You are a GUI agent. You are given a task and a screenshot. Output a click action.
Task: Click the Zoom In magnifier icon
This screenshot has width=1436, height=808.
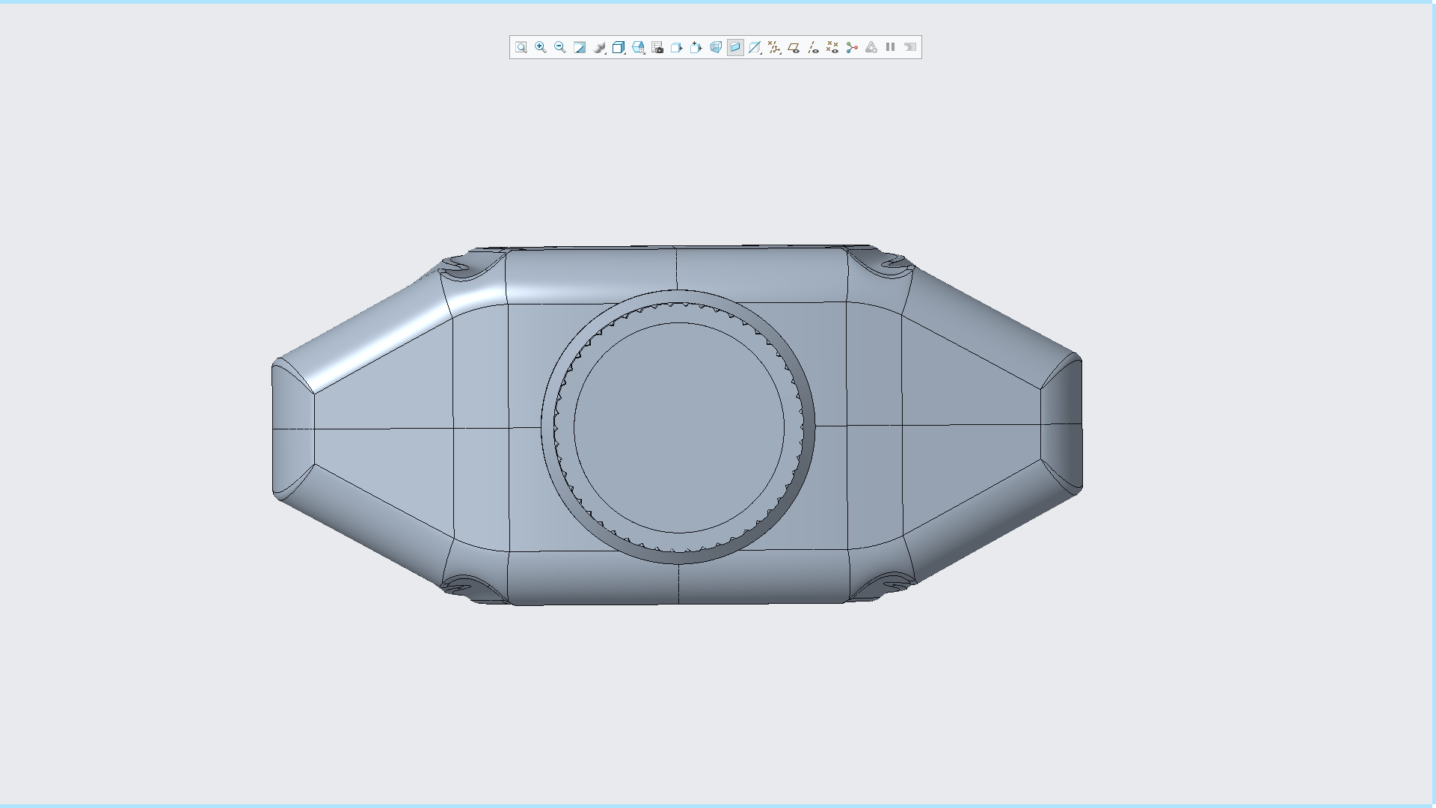[x=541, y=47]
